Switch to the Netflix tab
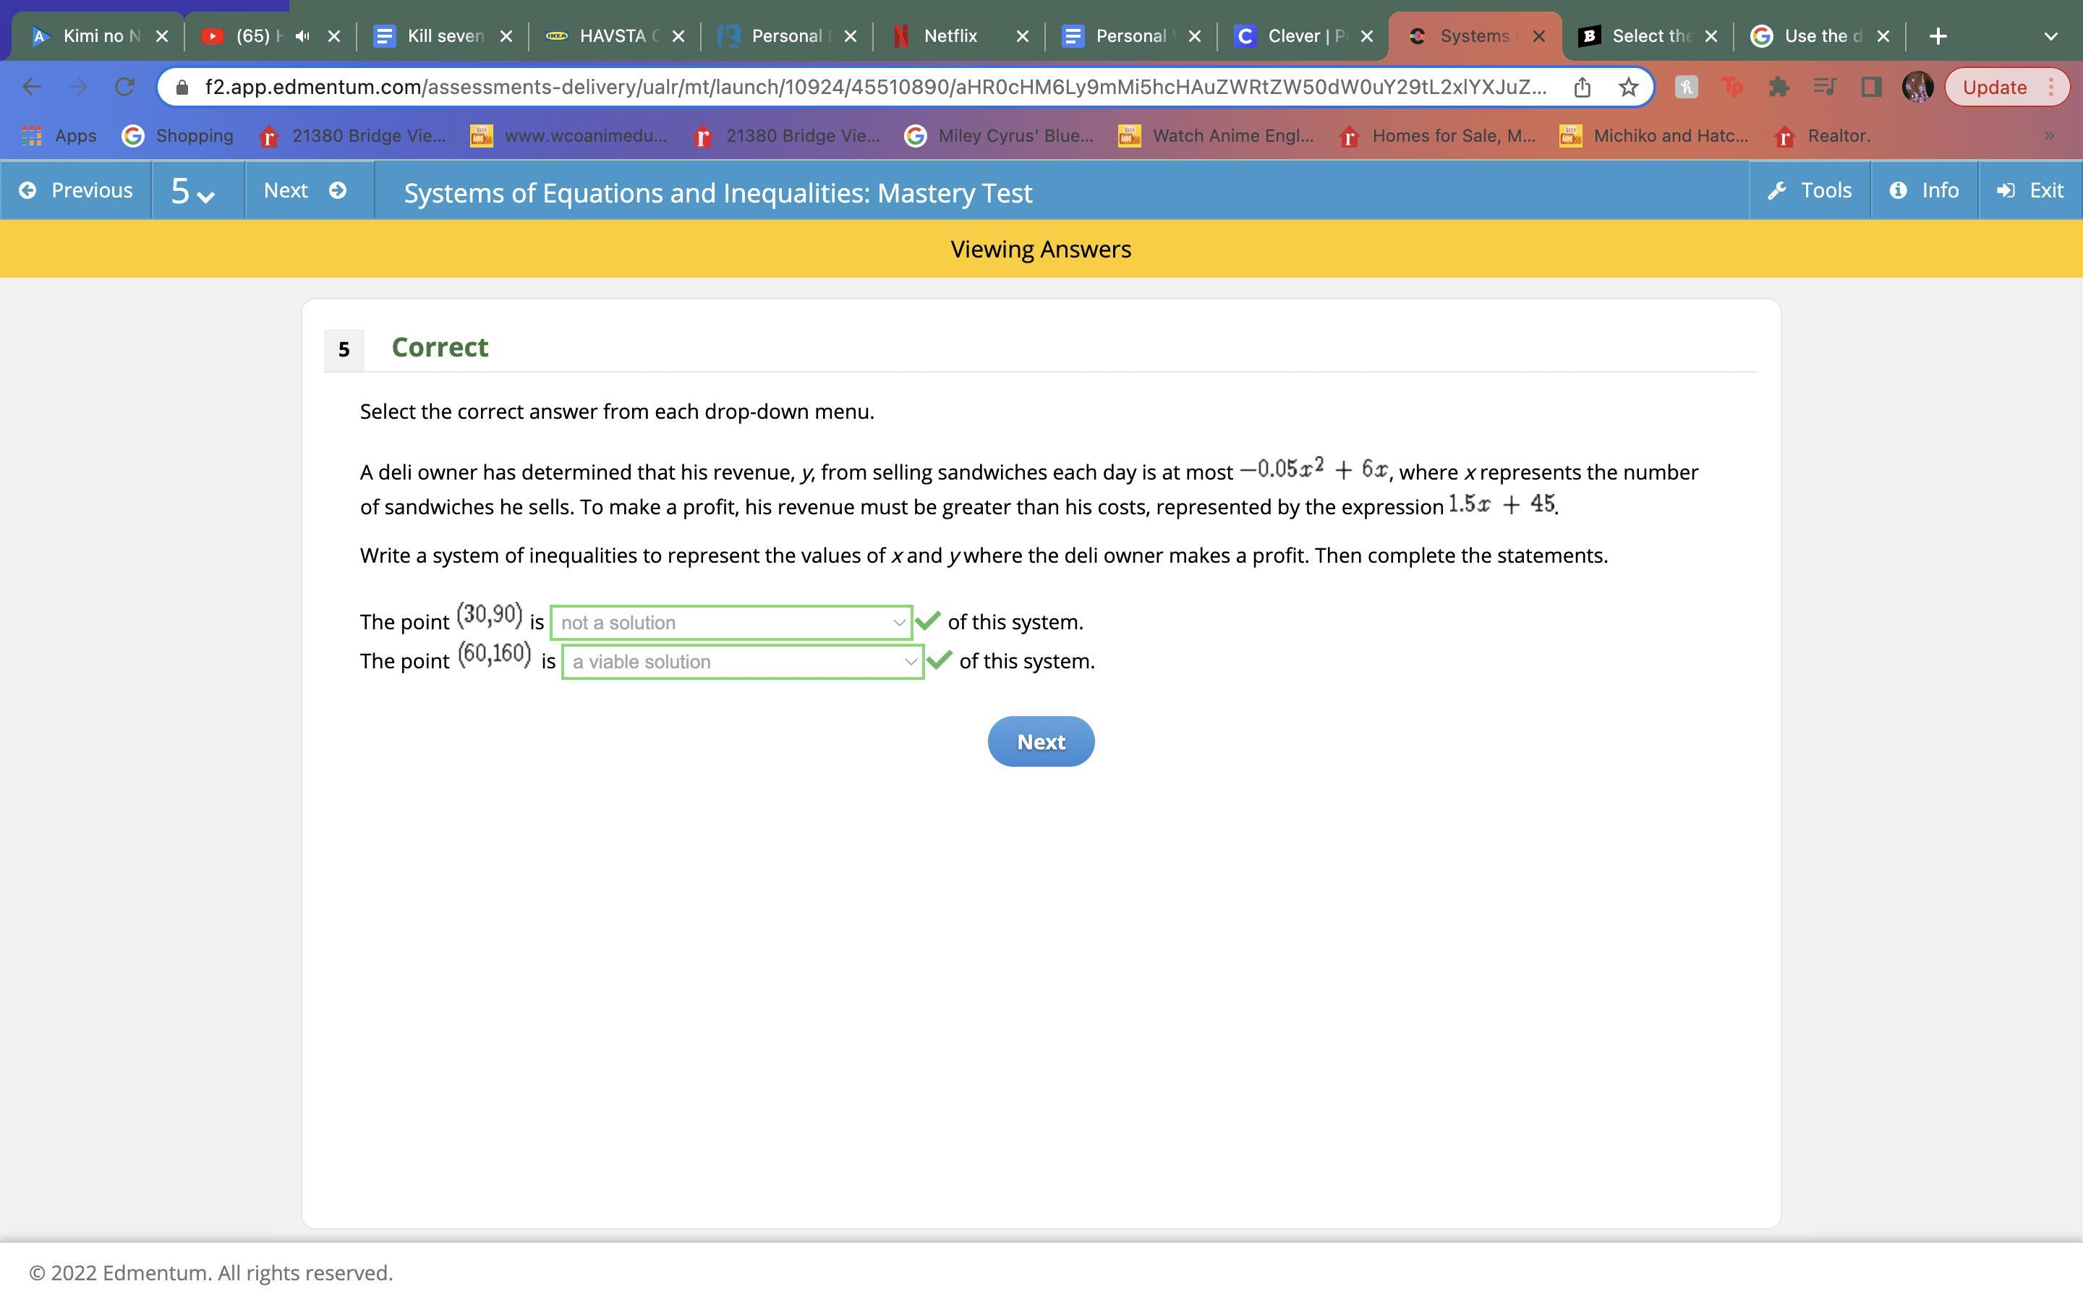Screen dimensions: 2083x1302 tap(950, 36)
